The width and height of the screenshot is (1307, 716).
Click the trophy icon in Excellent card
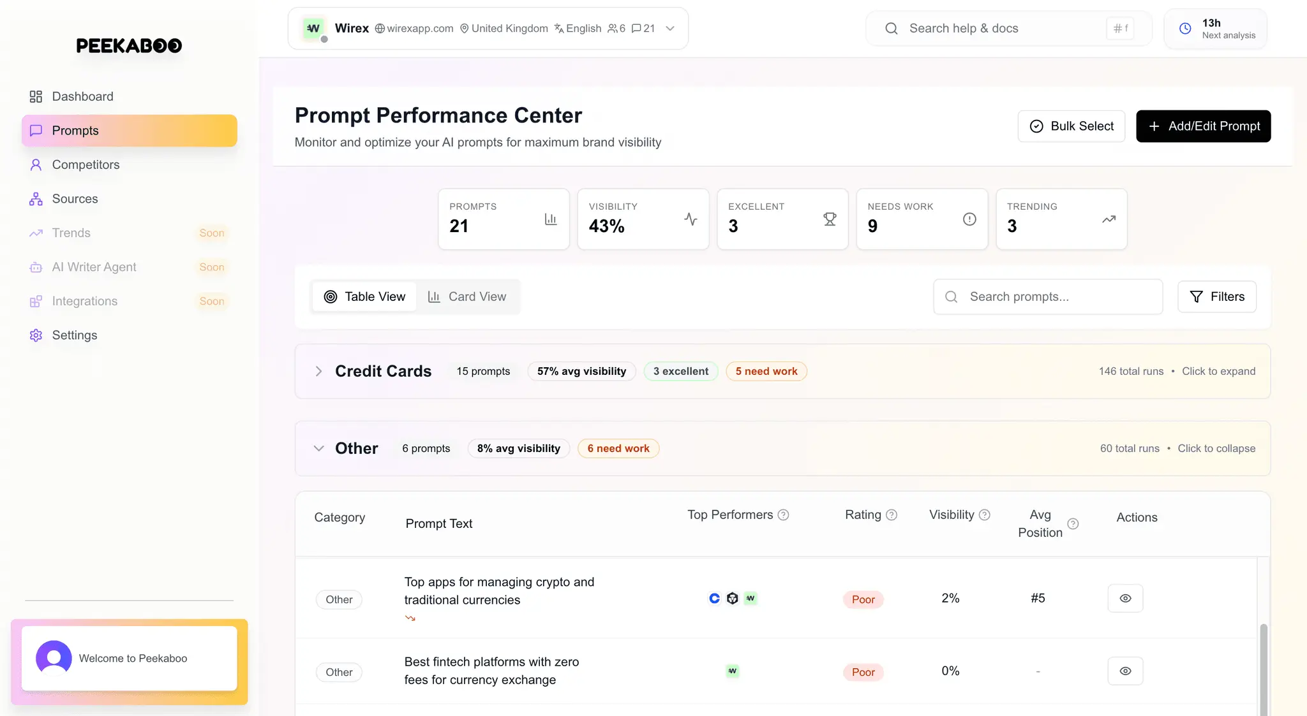coord(830,219)
